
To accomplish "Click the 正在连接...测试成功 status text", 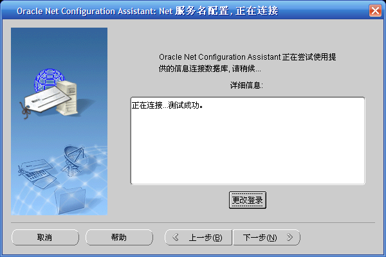I will [167, 105].
